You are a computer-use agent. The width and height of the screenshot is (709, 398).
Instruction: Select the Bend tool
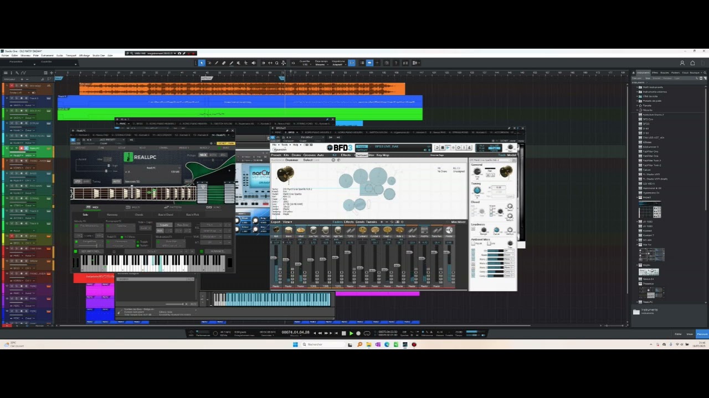246,63
